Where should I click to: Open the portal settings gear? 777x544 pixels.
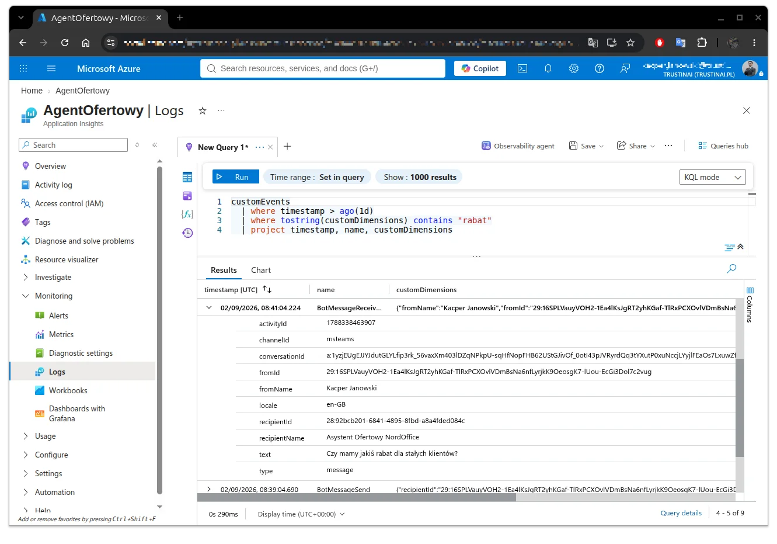click(574, 68)
